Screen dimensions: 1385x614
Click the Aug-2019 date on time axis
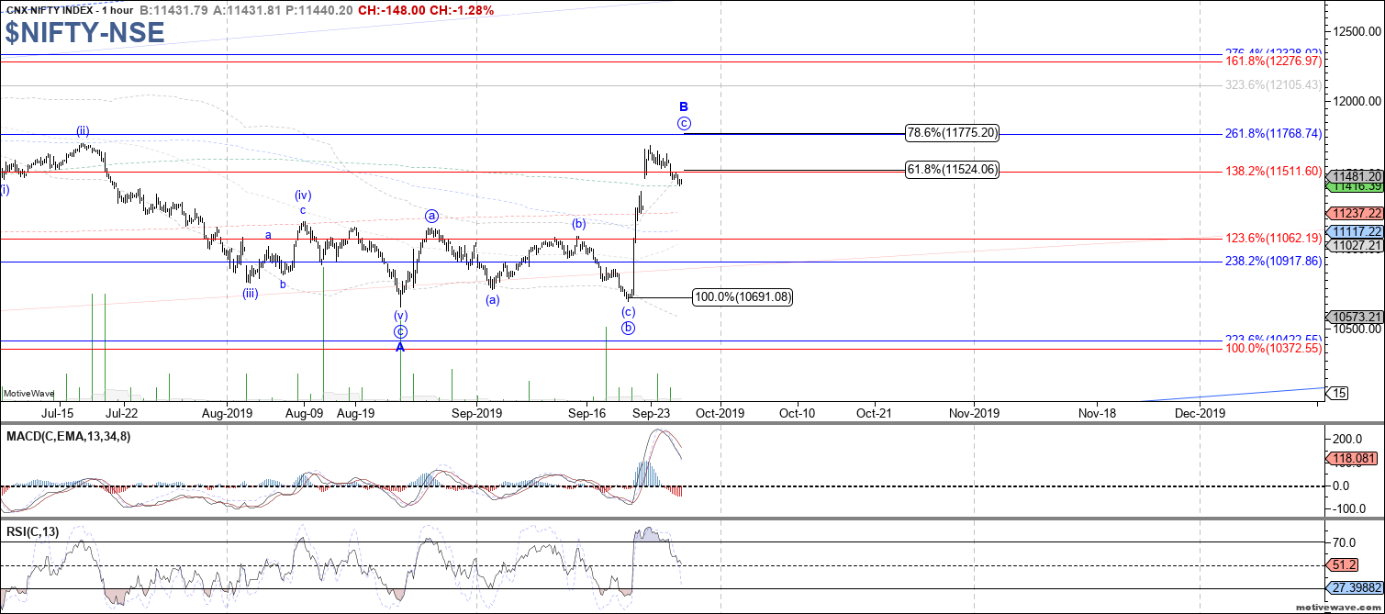227,414
